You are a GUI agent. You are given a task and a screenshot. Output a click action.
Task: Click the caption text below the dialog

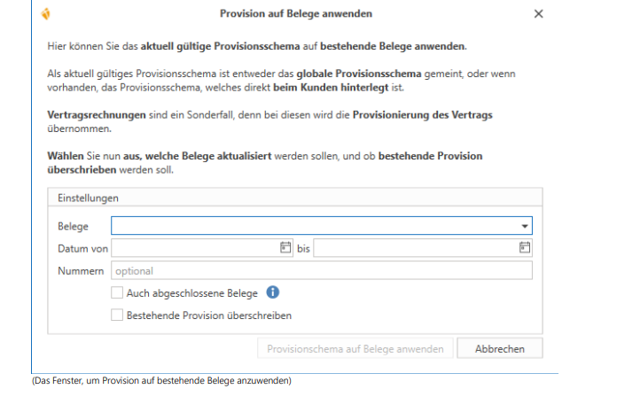[160, 381]
